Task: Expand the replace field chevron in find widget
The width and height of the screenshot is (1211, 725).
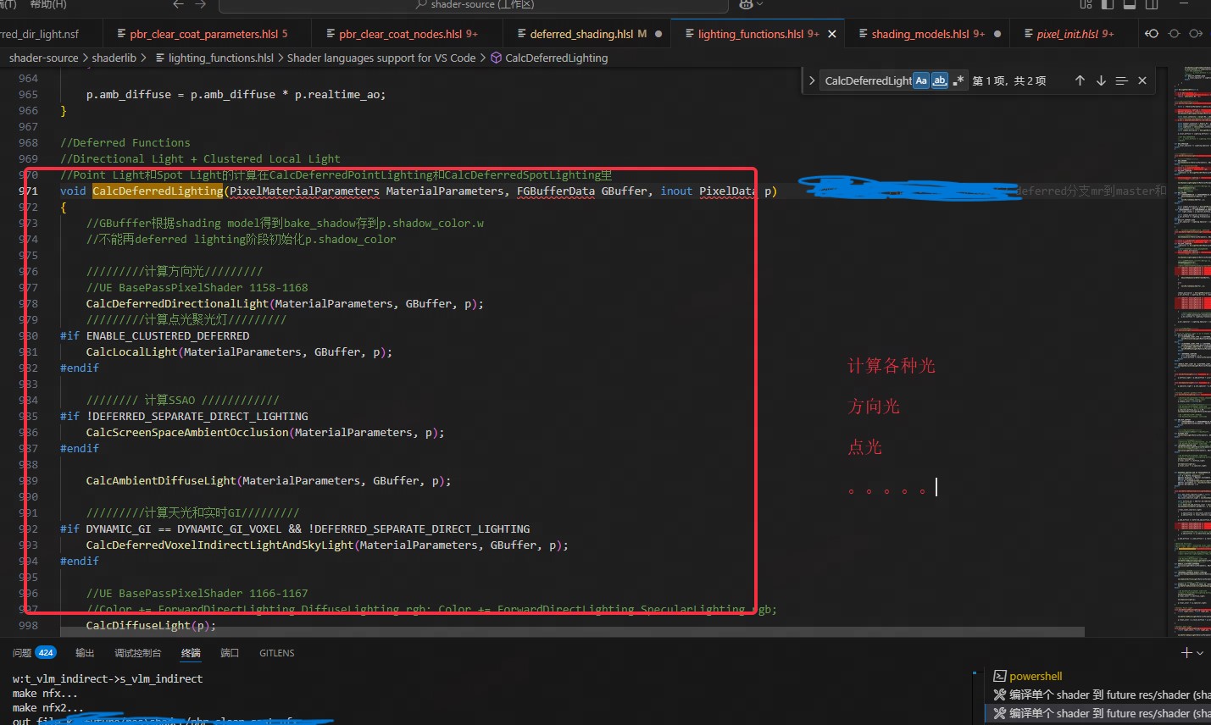Action: tap(812, 80)
